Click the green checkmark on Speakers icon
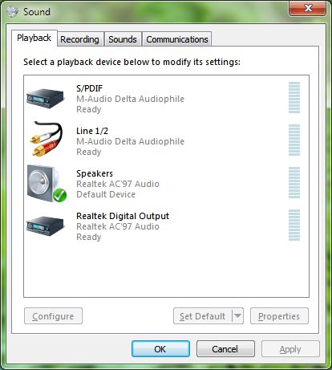The width and height of the screenshot is (332, 370). 59,195
